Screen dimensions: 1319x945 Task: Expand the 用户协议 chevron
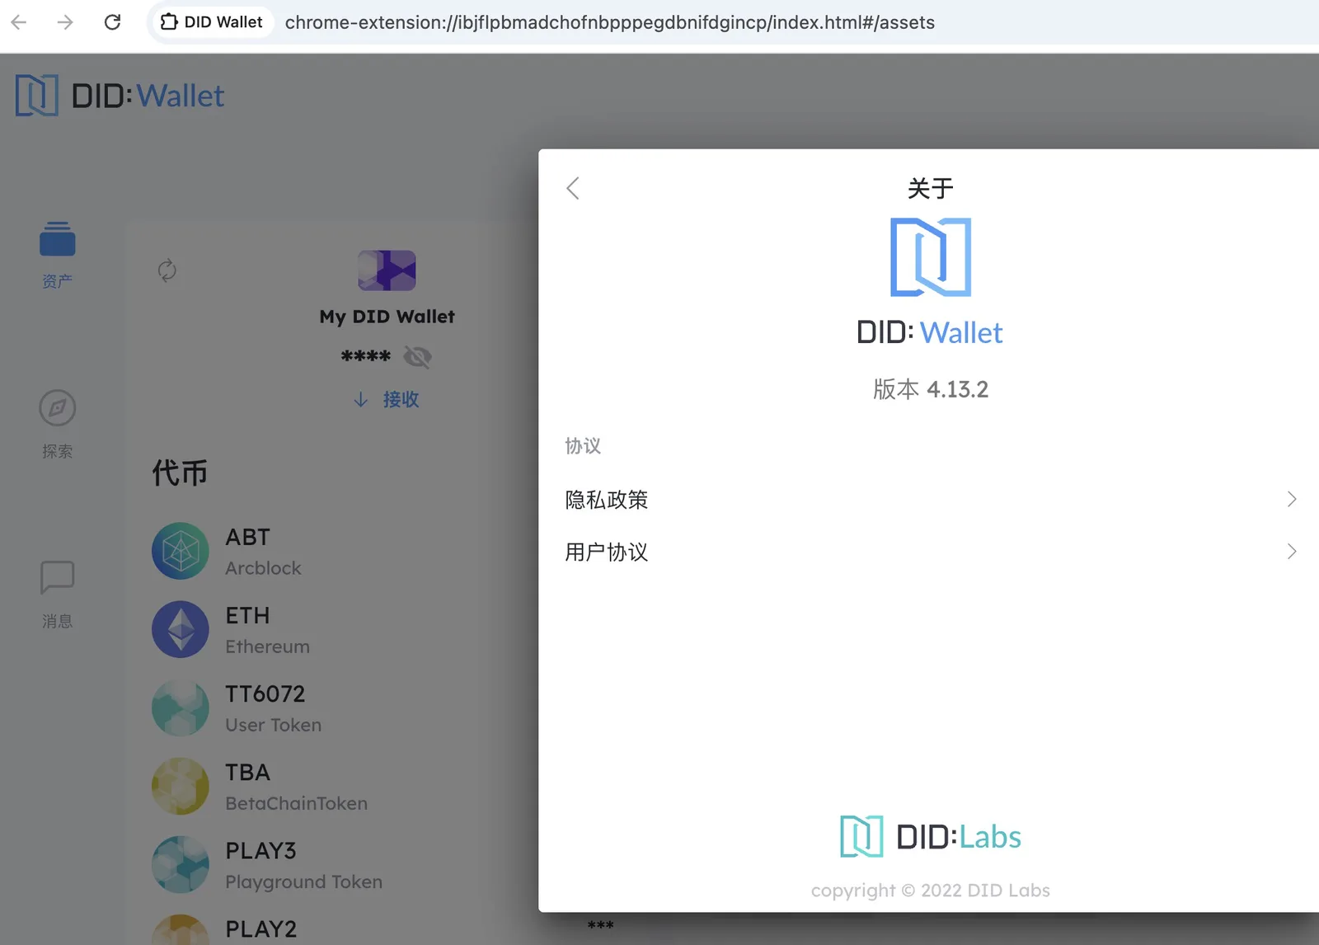click(1292, 551)
